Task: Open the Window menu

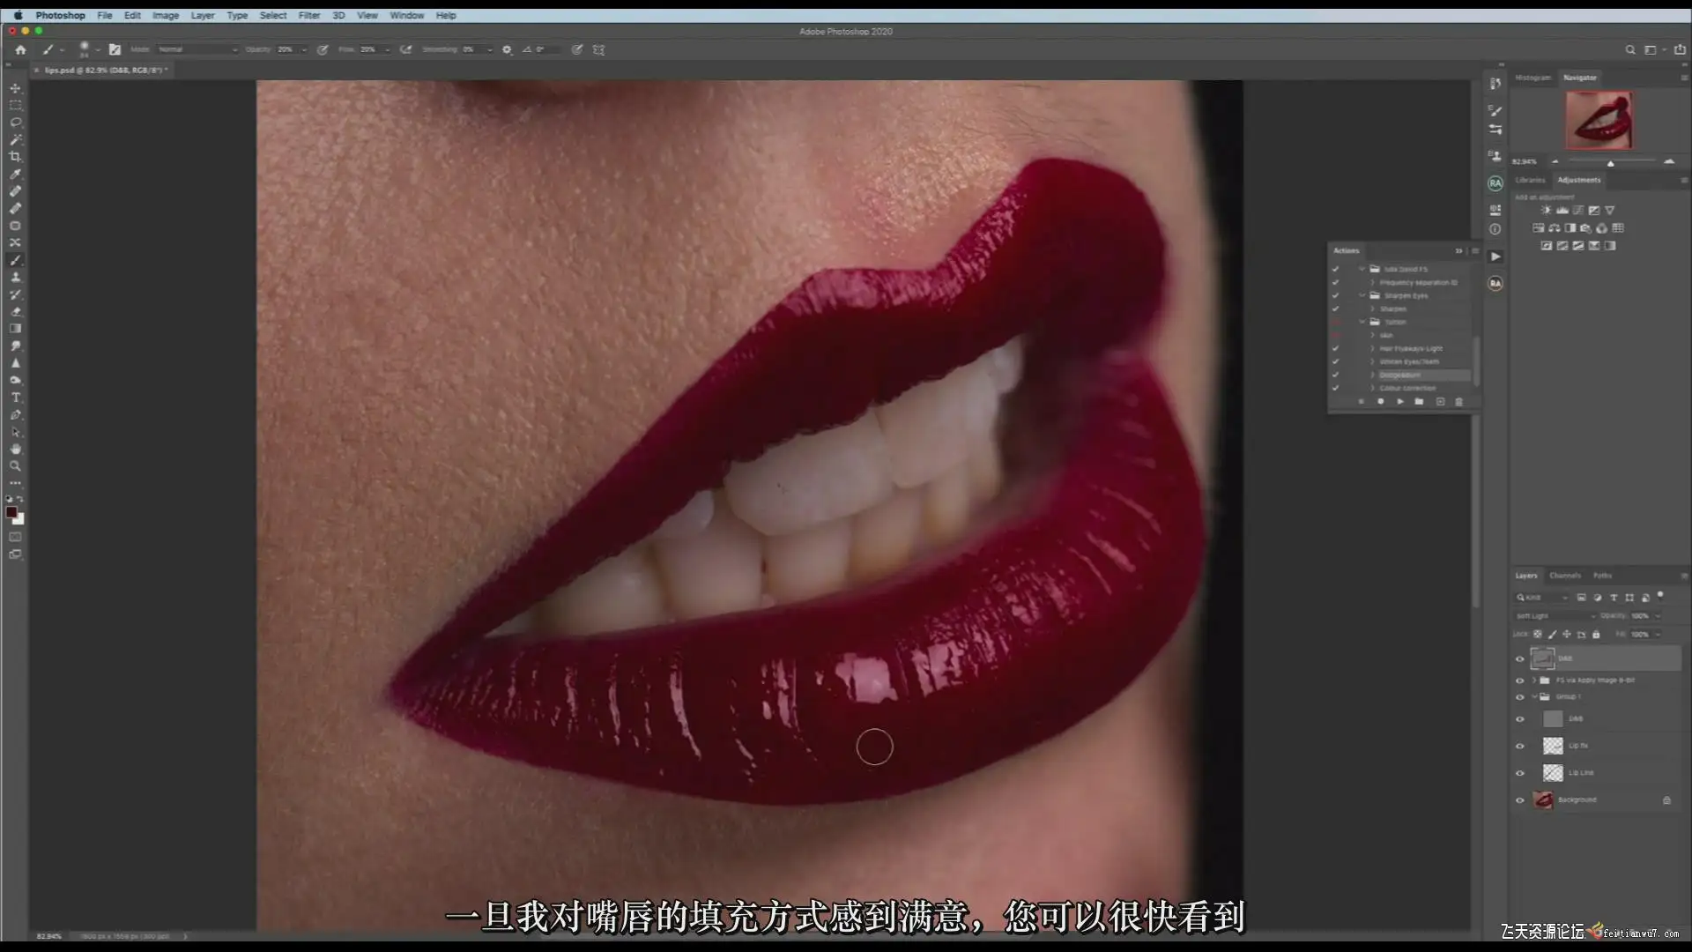Action: (x=406, y=16)
